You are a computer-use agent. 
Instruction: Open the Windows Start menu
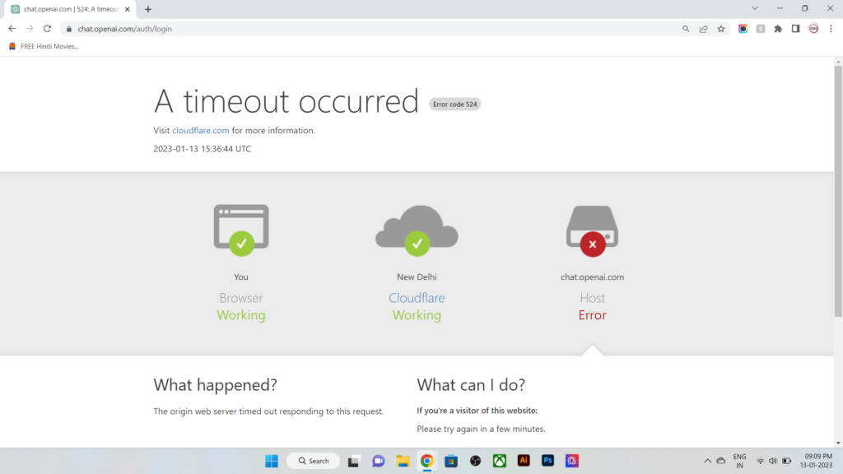272,461
